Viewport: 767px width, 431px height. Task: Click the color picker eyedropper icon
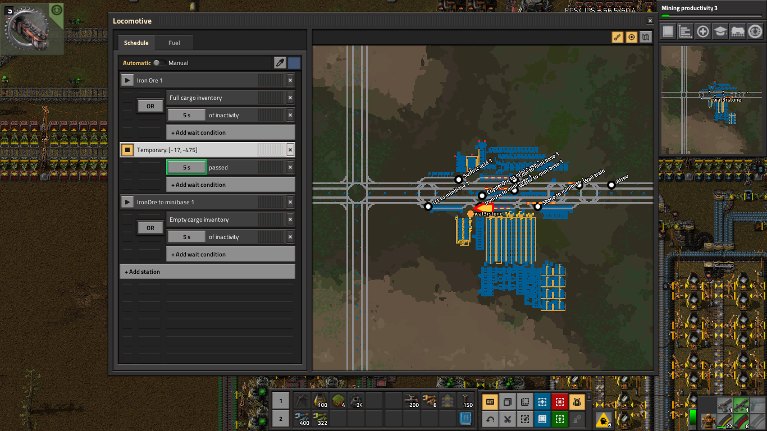(x=280, y=63)
